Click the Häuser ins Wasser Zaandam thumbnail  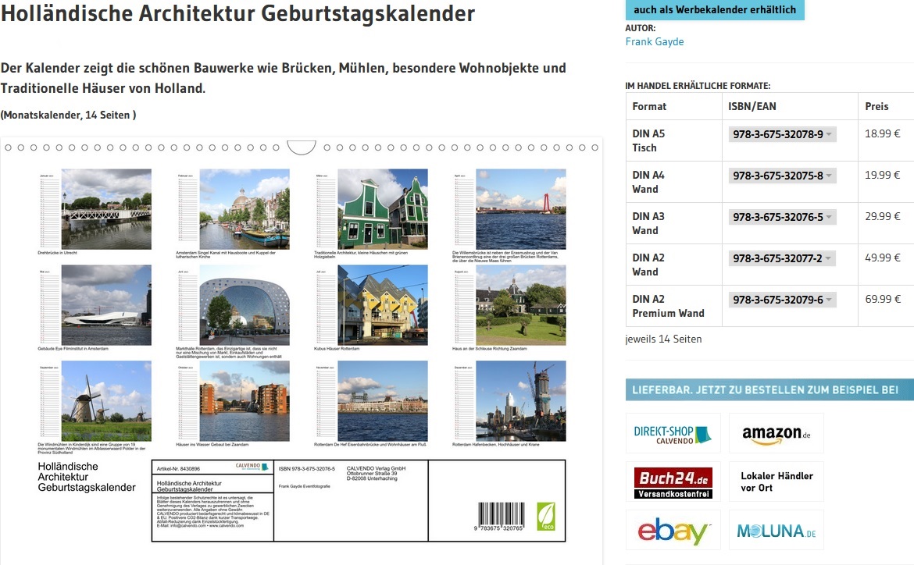coord(245,401)
